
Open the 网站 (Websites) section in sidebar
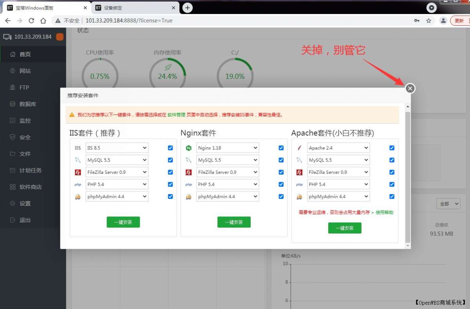pyautogui.click(x=24, y=71)
